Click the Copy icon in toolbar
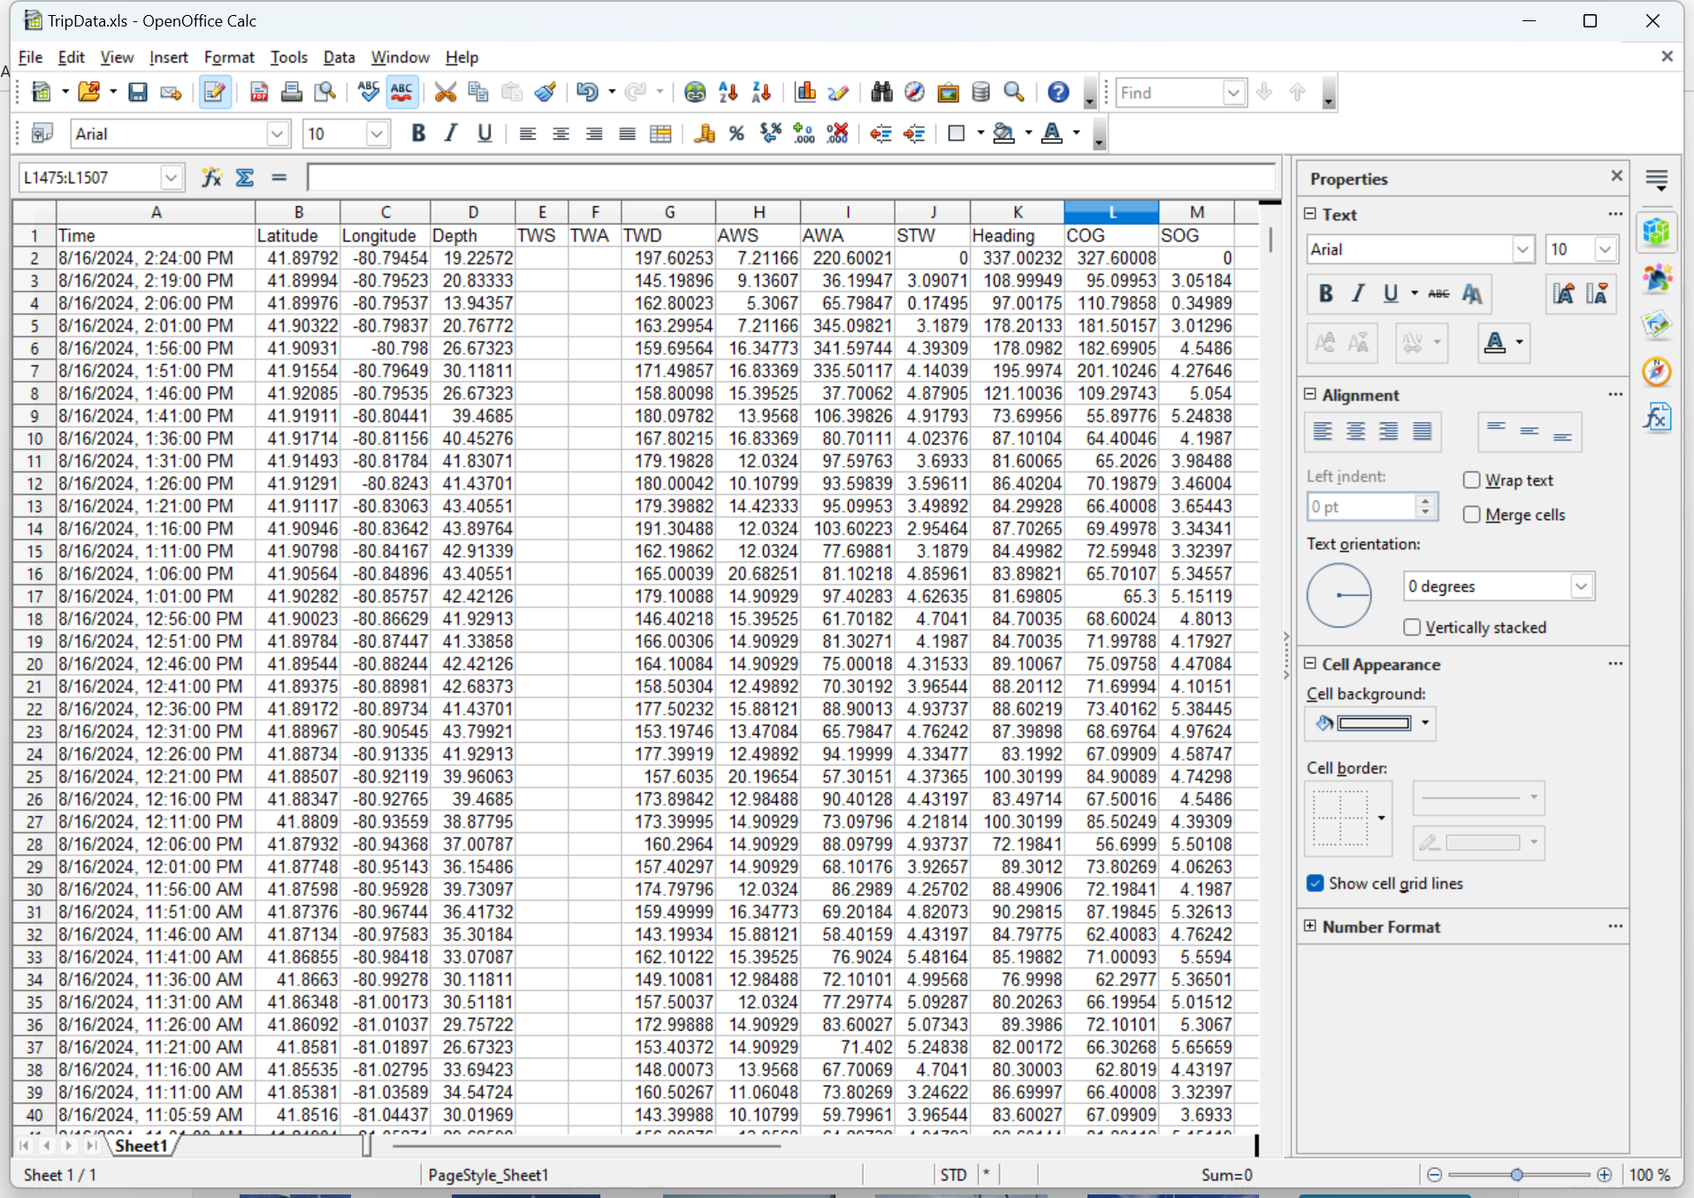The width and height of the screenshot is (1694, 1198). point(478,92)
